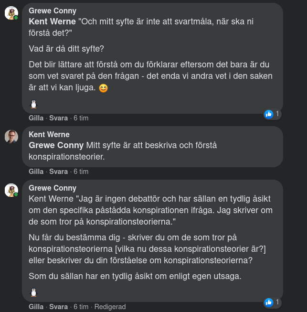Open the "6 tim" timestamp of the first comment
The width and height of the screenshot is (307, 312).
[x=81, y=118]
